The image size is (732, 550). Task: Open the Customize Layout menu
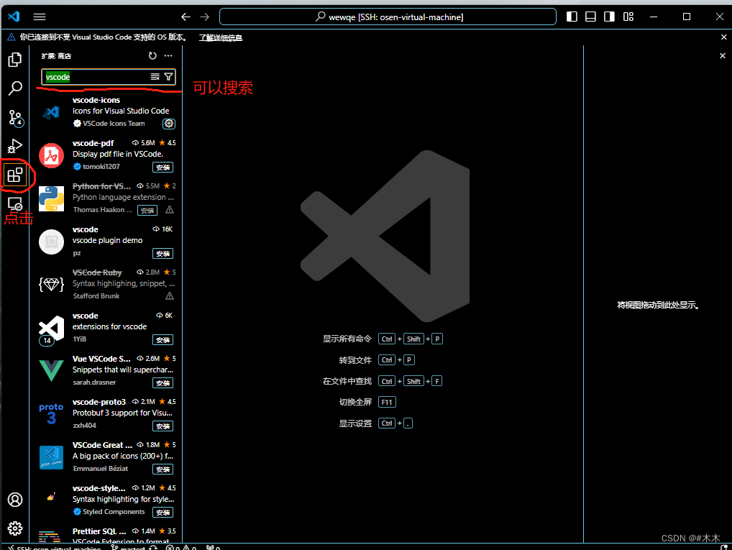[x=628, y=17]
